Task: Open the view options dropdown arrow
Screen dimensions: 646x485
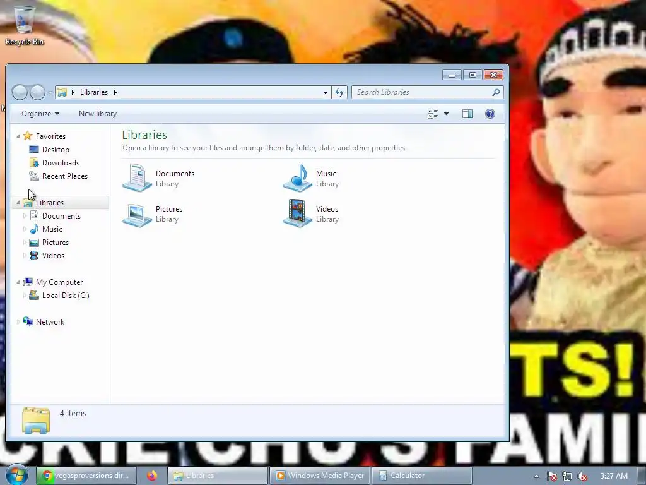Action: coord(446,114)
